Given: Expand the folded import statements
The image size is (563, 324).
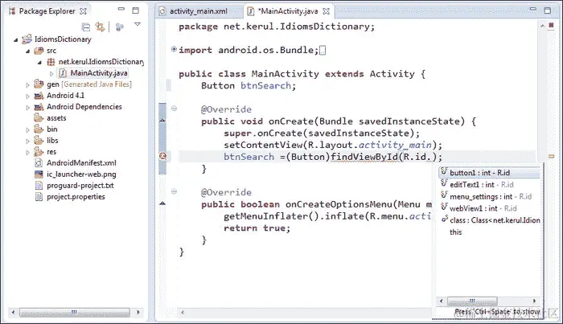Looking at the screenshot, I should (174, 49).
